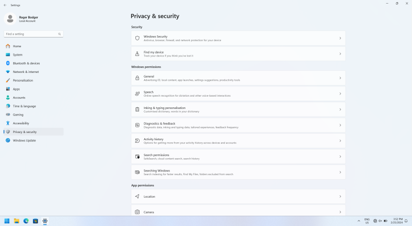Show hidden system tray icons
The height and width of the screenshot is (226, 412).
click(x=358, y=221)
